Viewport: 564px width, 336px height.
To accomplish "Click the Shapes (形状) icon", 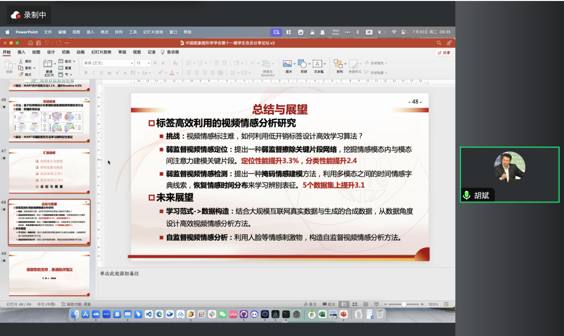I will [x=302, y=64].
